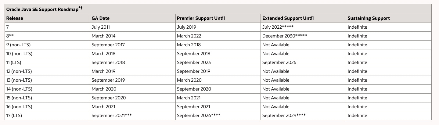
Task: Select the '17 (LTS)' release cell
Action: pos(14,116)
